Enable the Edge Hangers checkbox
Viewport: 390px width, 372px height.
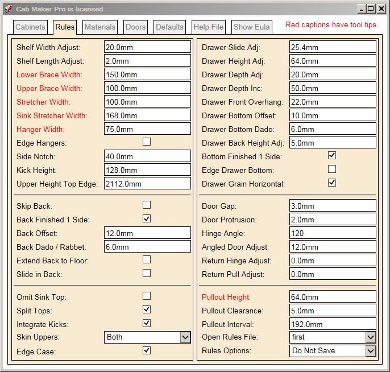point(147,142)
